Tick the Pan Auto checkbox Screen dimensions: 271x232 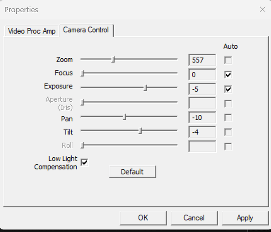228,118
